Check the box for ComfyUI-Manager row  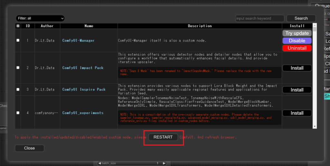click(18, 40)
